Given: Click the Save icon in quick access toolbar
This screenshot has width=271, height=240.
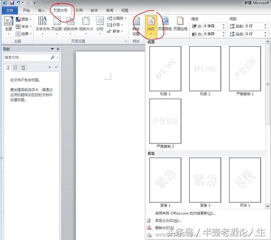Looking at the screenshot, I should point(11,3).
